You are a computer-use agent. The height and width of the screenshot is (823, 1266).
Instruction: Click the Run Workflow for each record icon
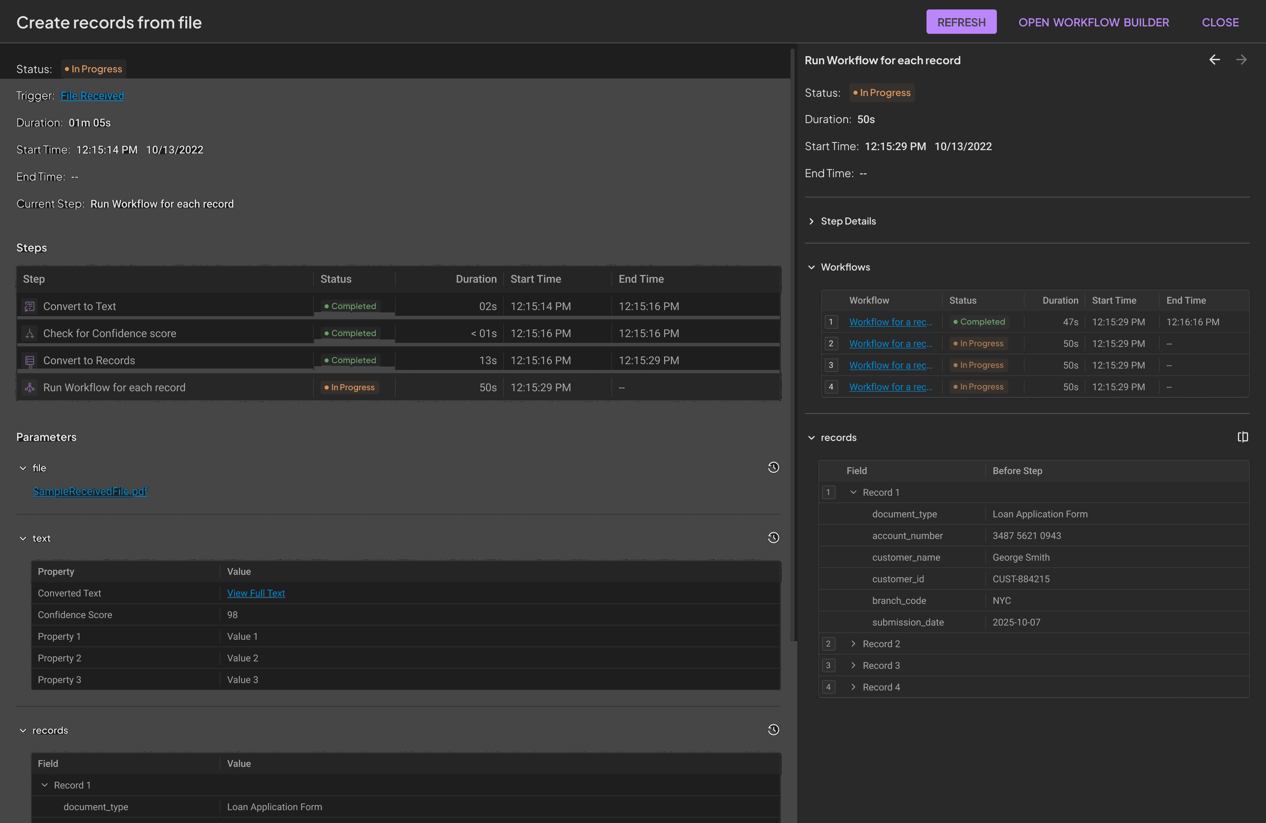click(29, 387)
